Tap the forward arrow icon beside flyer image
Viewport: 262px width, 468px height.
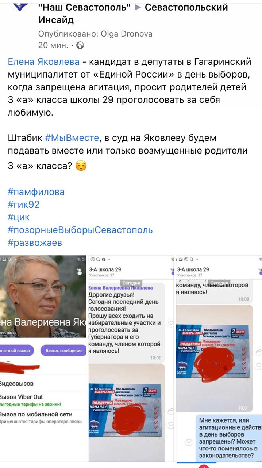(170, 411)
